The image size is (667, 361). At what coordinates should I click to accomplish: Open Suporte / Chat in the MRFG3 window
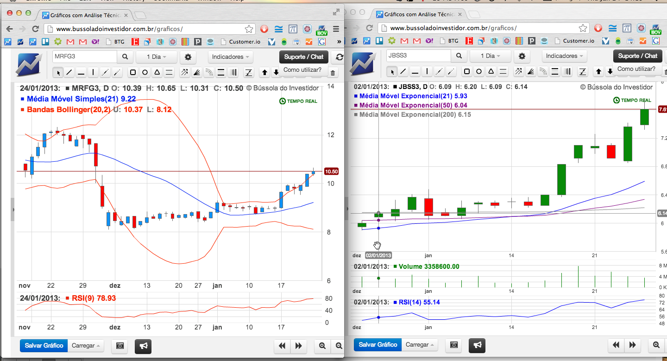304,57
